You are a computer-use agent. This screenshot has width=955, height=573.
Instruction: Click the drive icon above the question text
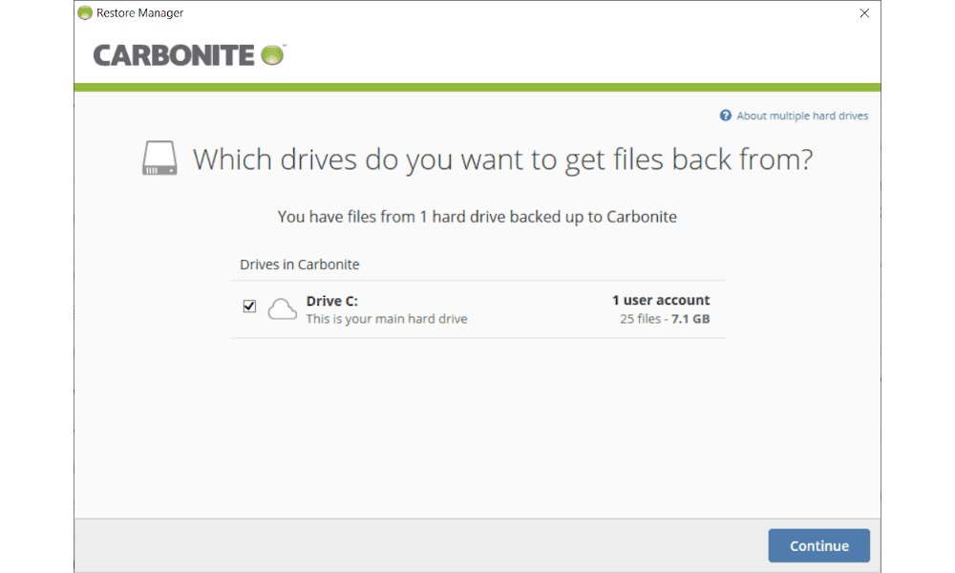(159, 158)
